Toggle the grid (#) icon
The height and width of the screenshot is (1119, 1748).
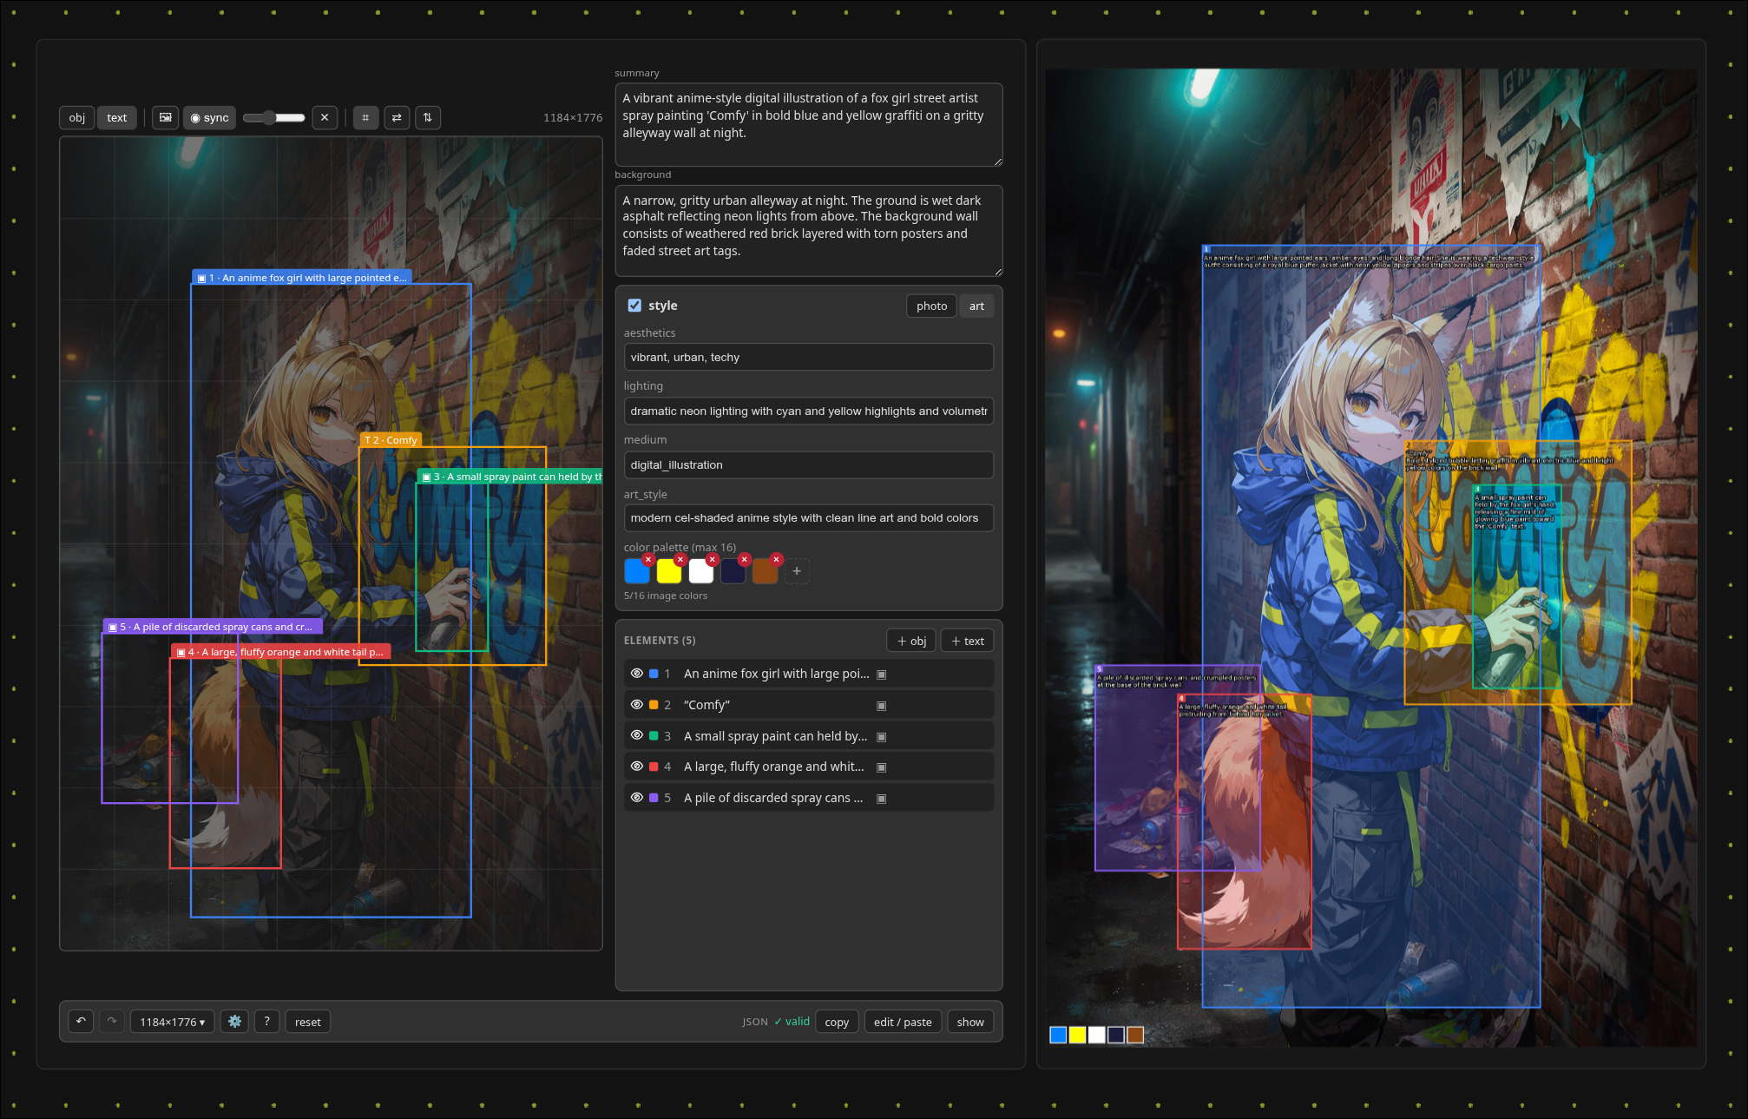[x=365, y=118]
